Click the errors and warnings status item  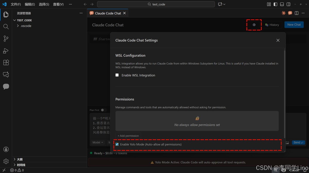[17, 170]
